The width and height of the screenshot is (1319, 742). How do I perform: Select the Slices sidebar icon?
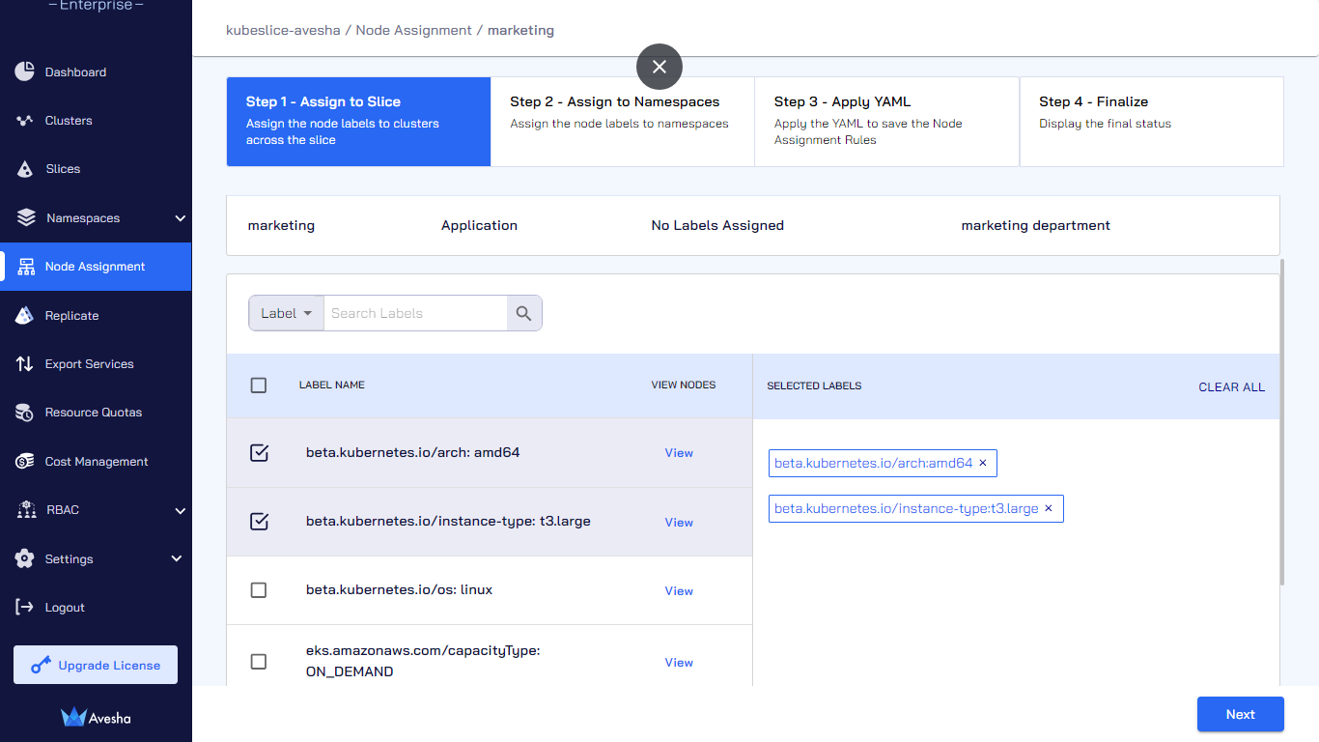pos(25,169)
